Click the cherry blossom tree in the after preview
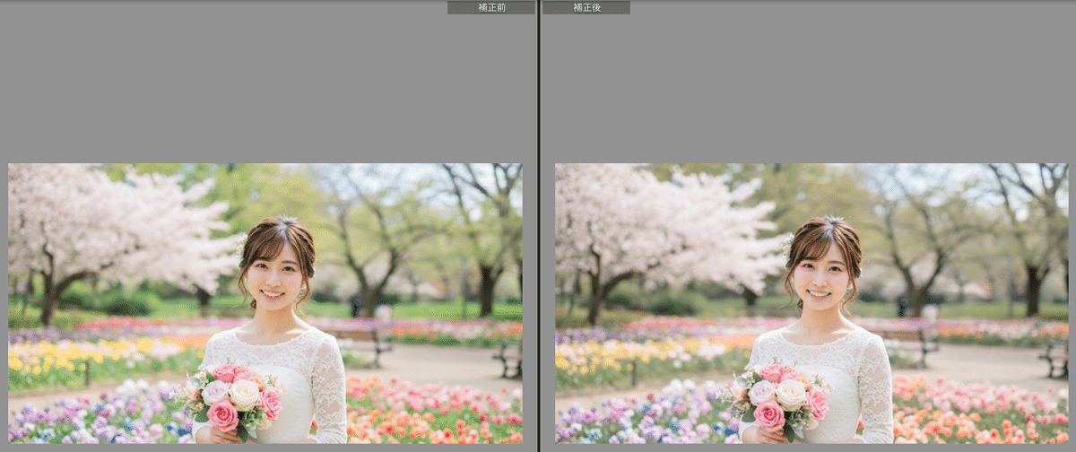1076x452 pixels. tap(655, 220)
